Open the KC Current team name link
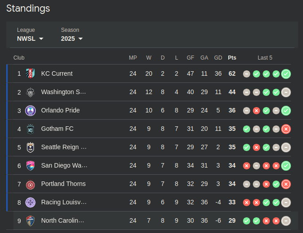 pyautogui.click(x=57, y=73)
